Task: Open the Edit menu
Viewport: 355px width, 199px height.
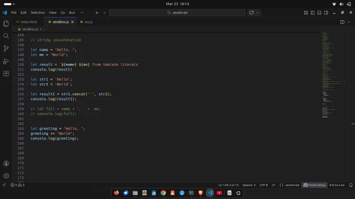Action: point(23,13)
